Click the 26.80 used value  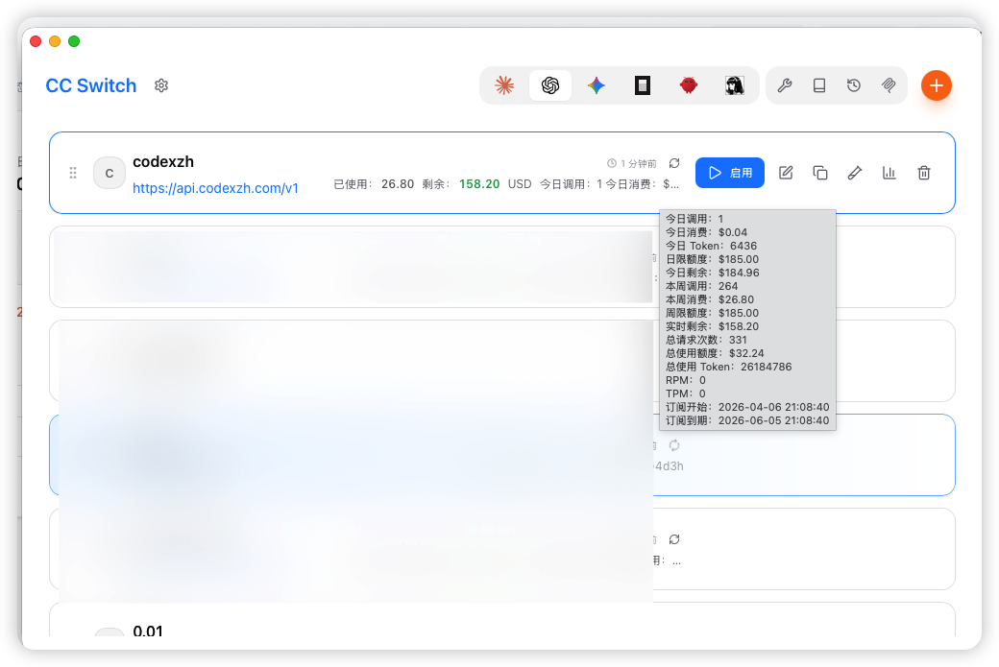click(x=398, y=184)
